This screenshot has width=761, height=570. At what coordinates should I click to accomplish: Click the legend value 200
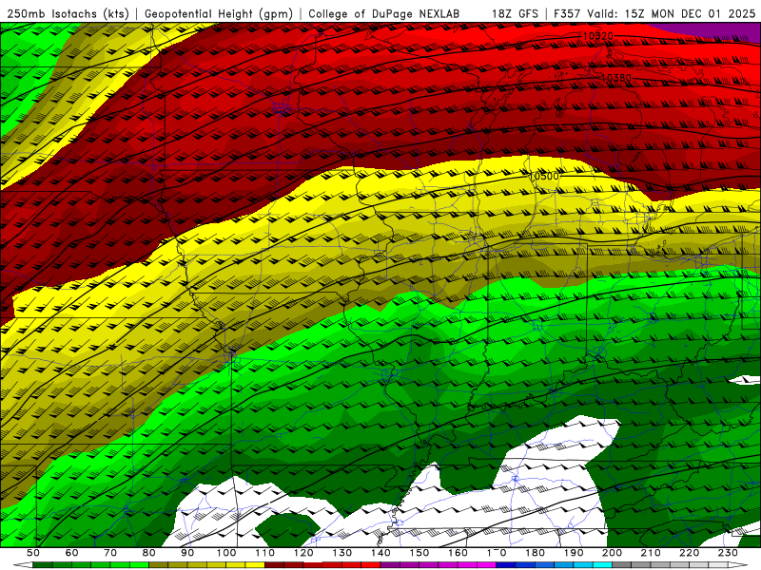(612, 553)
